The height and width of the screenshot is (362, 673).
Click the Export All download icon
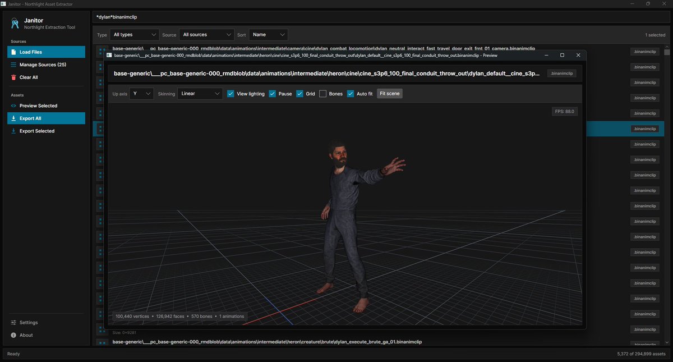[13, 118]
